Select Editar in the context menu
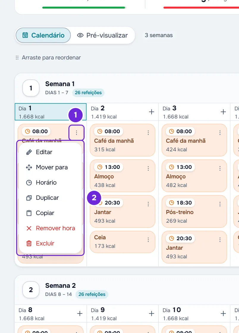The image size is (239, 333). click(x=50, y=152)
